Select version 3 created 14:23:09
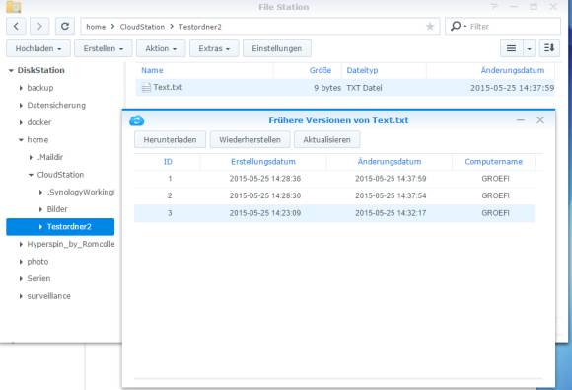 [334, 213]
